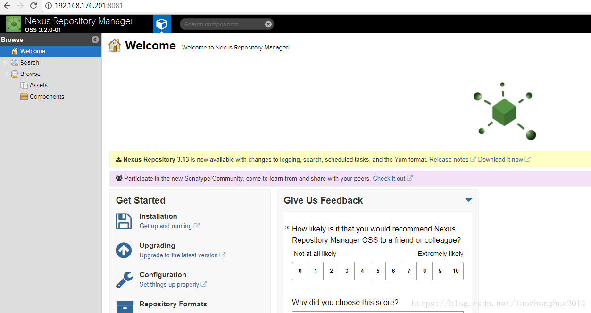Click the browser forward arrow
The width and height of the screenshot is (591, 313).
click(20, 6)
